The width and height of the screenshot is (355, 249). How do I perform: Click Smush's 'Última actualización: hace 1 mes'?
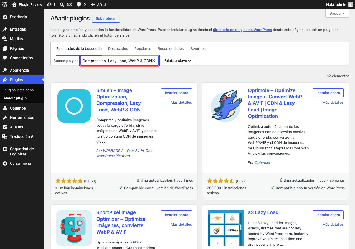tap(165, 181)
